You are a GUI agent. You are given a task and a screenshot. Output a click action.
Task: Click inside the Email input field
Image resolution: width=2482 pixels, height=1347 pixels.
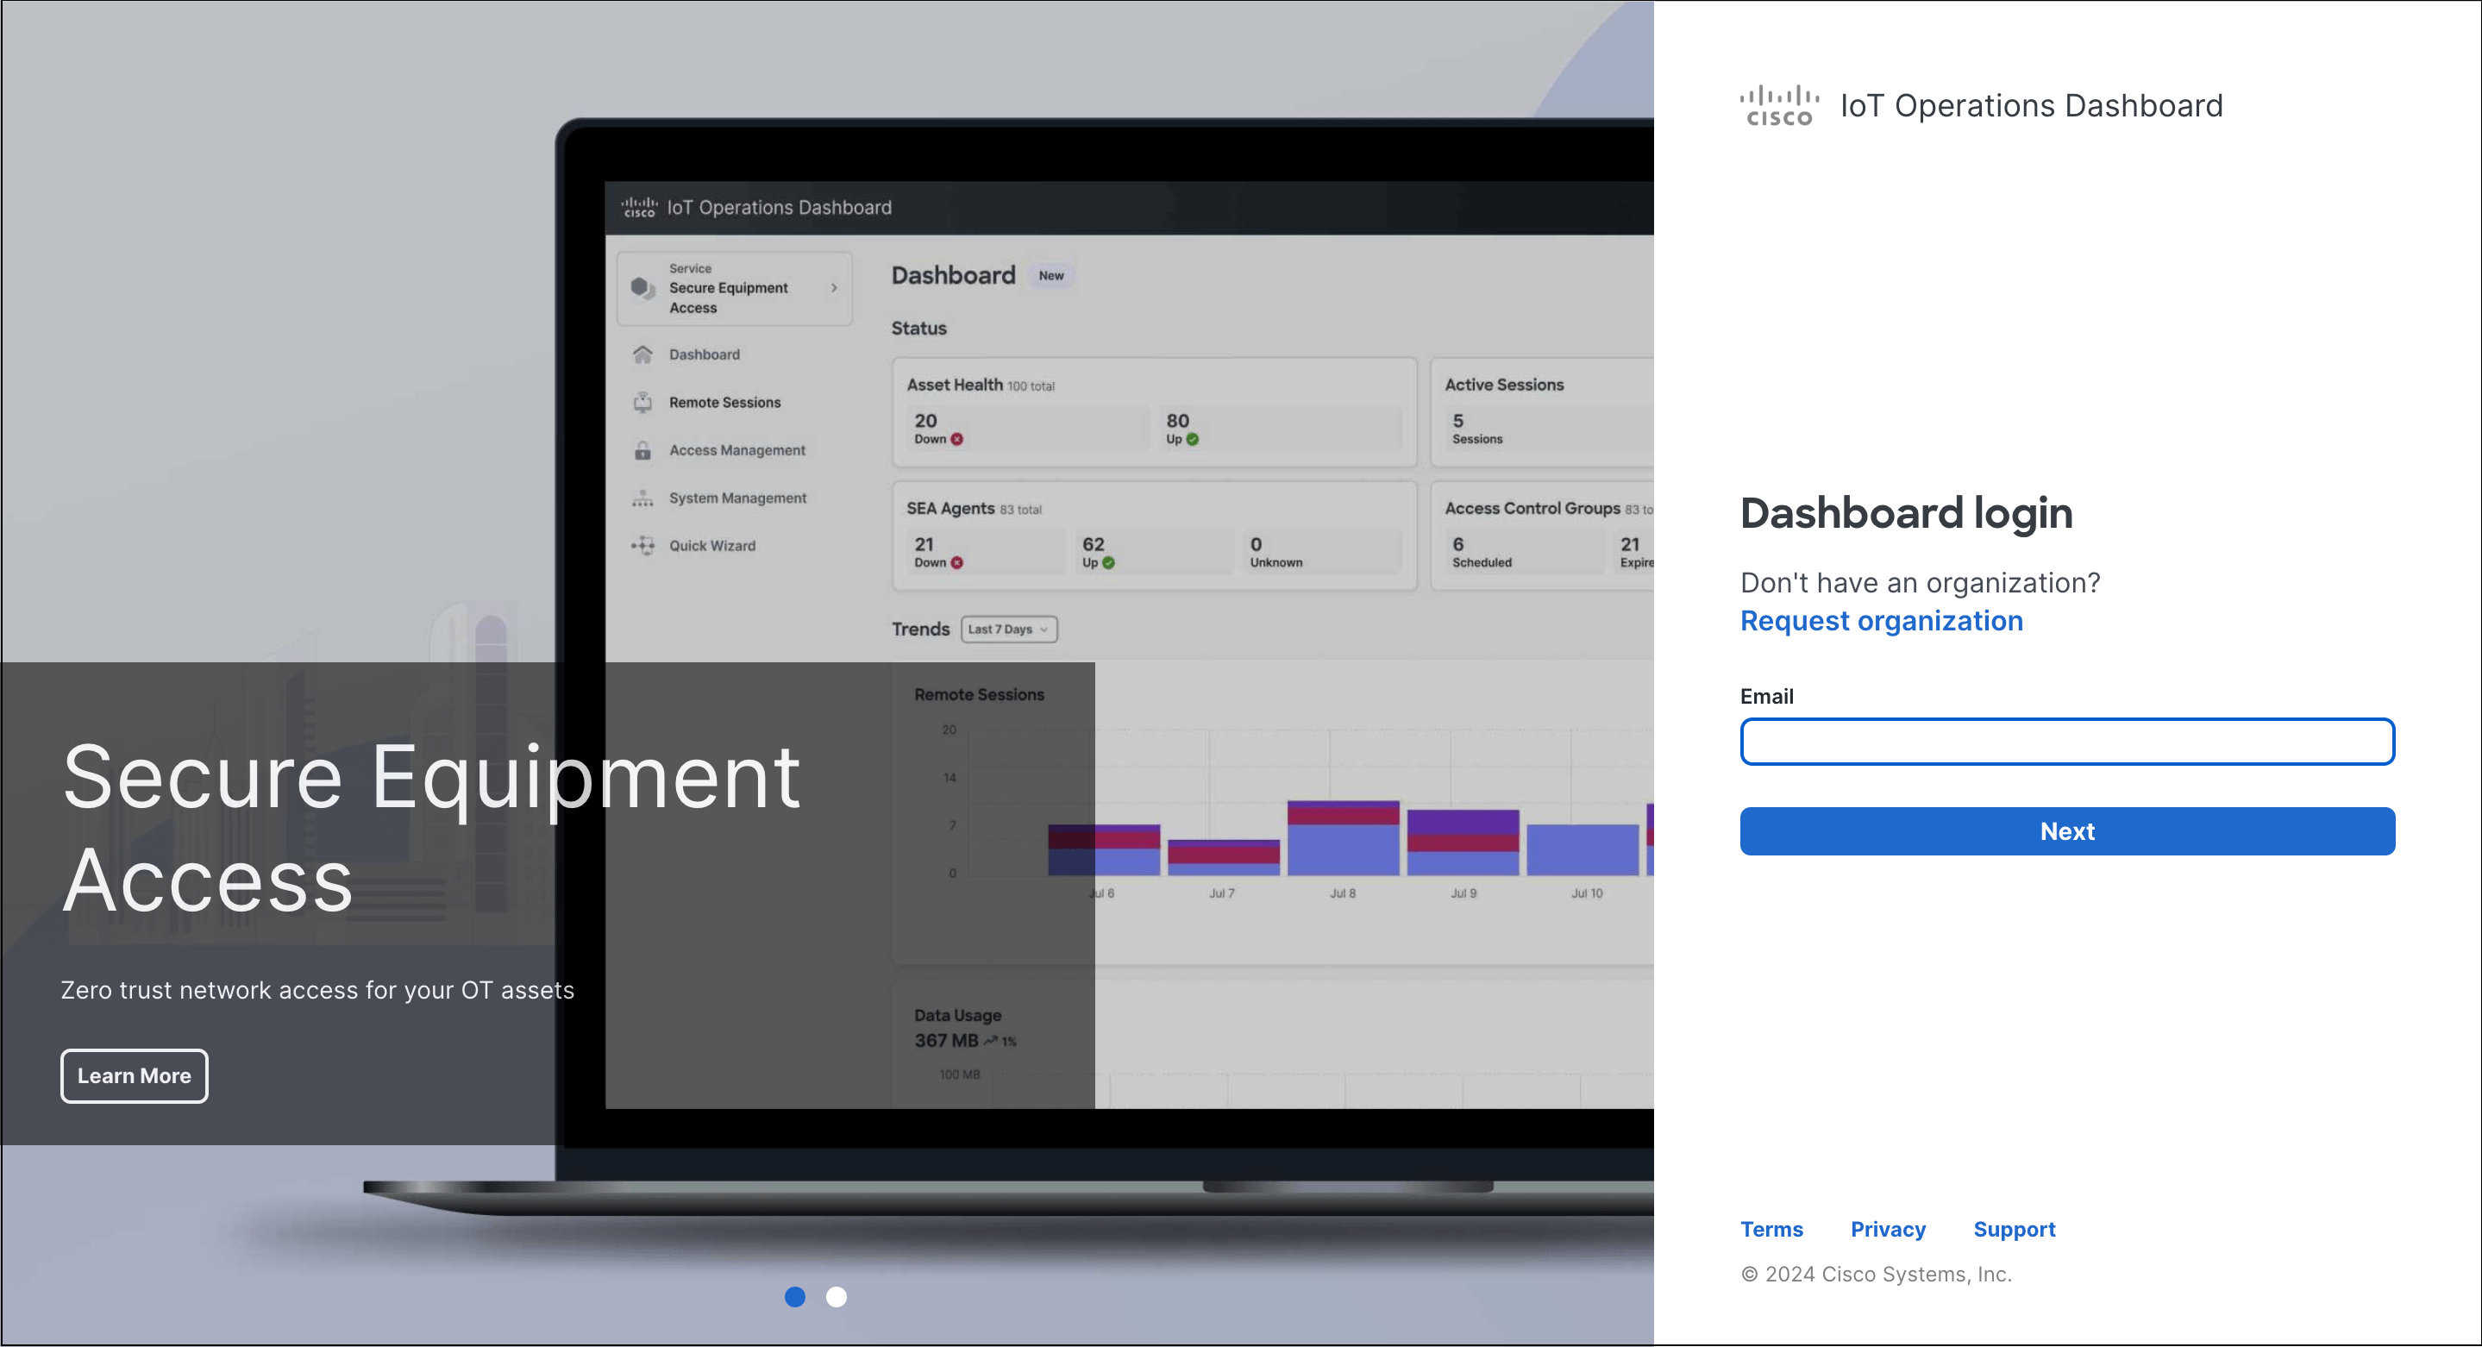click(x=2066, y=742)
